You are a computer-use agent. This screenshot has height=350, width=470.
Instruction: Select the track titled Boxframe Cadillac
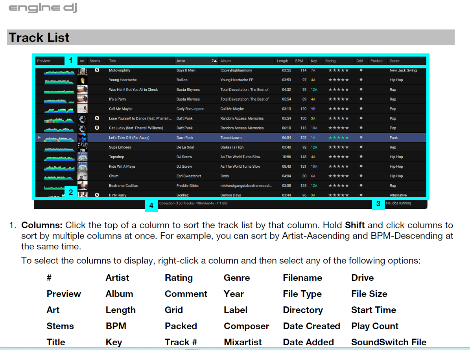coord(123,186)
